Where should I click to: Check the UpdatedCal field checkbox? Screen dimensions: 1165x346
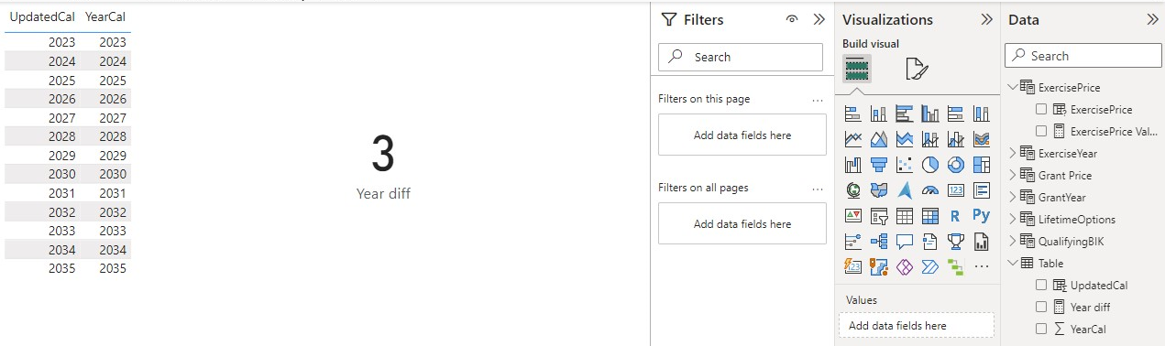(x=1041, y=285)
